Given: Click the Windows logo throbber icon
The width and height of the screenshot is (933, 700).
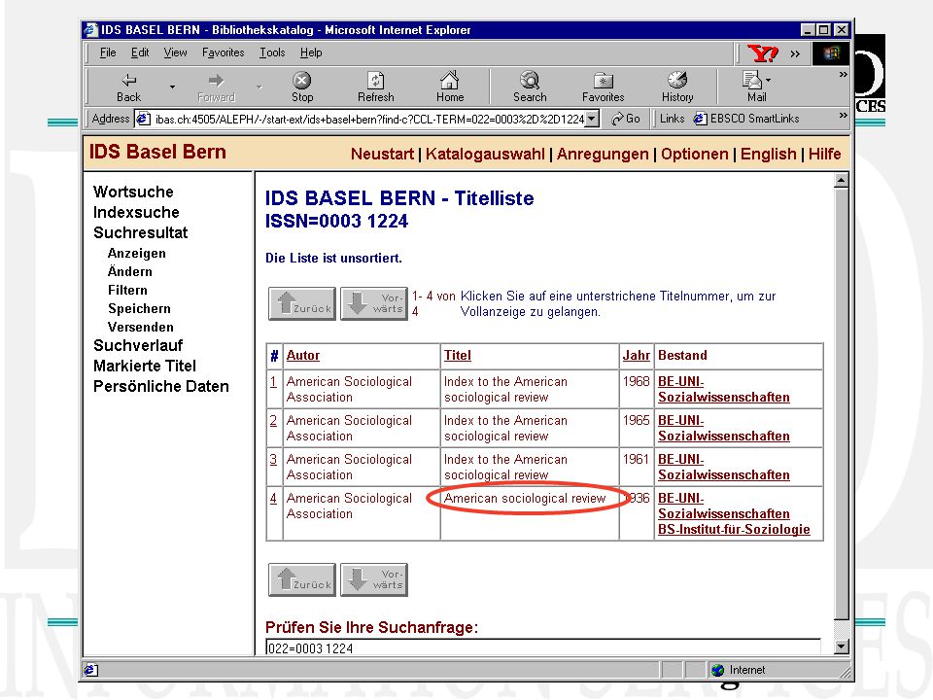Looking at the screenshot, I should click(831, 53).
